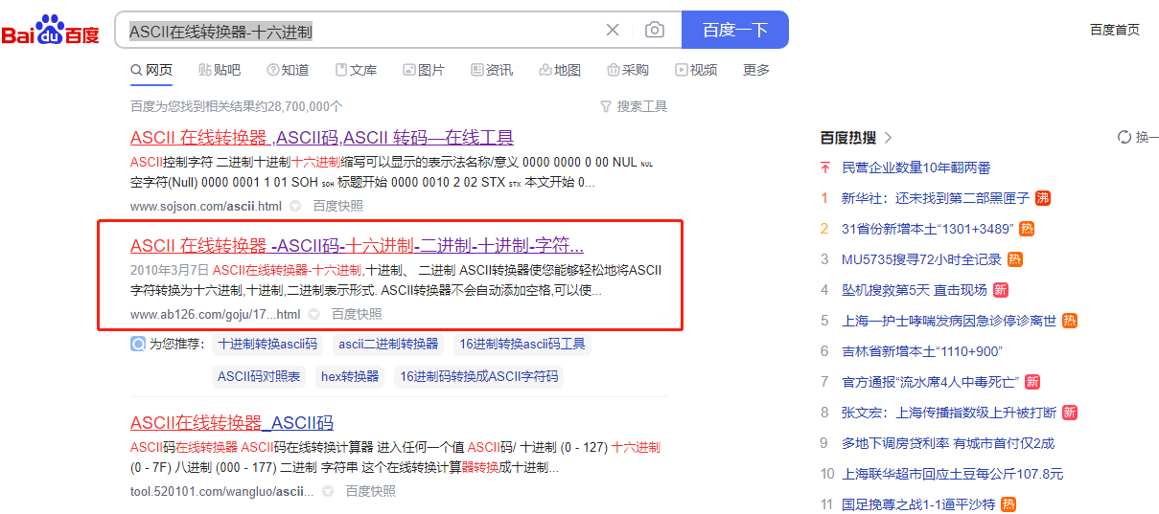Open 百度快照 for sojson.com result
The width and height of the screenshot is (1159, 514).
(337, 206)
